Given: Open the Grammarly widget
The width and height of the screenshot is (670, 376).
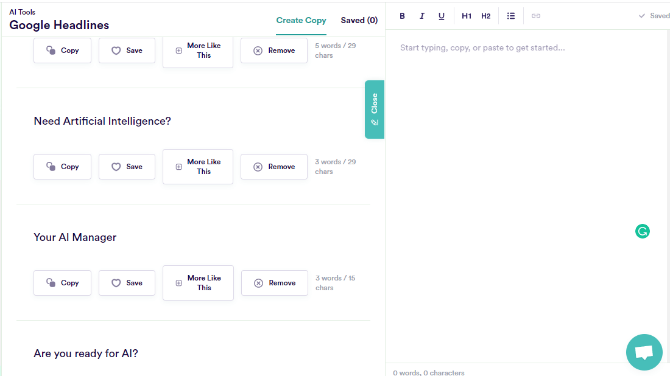Looking at the screenshot, I should pyautogui.click(x=642, y=231).
